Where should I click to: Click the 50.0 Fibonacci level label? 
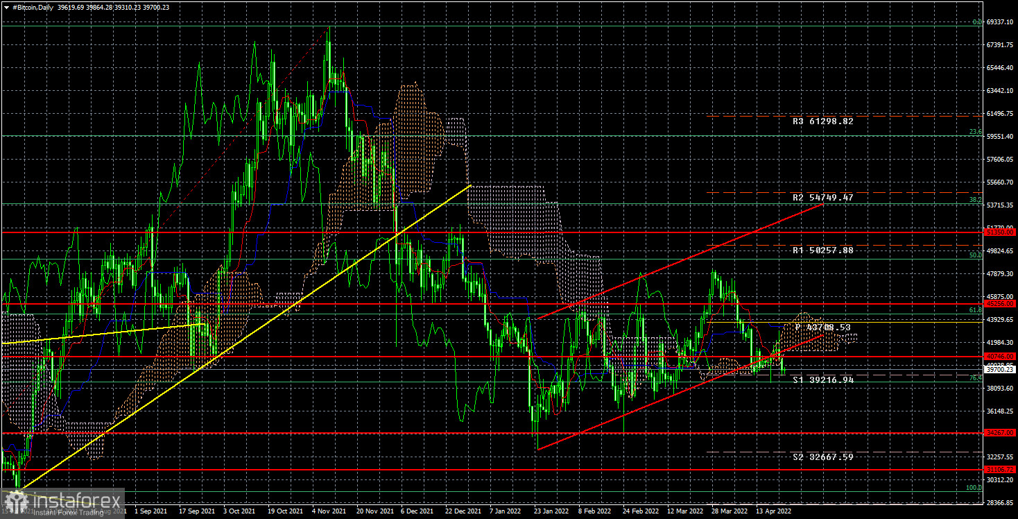(975, 255)
